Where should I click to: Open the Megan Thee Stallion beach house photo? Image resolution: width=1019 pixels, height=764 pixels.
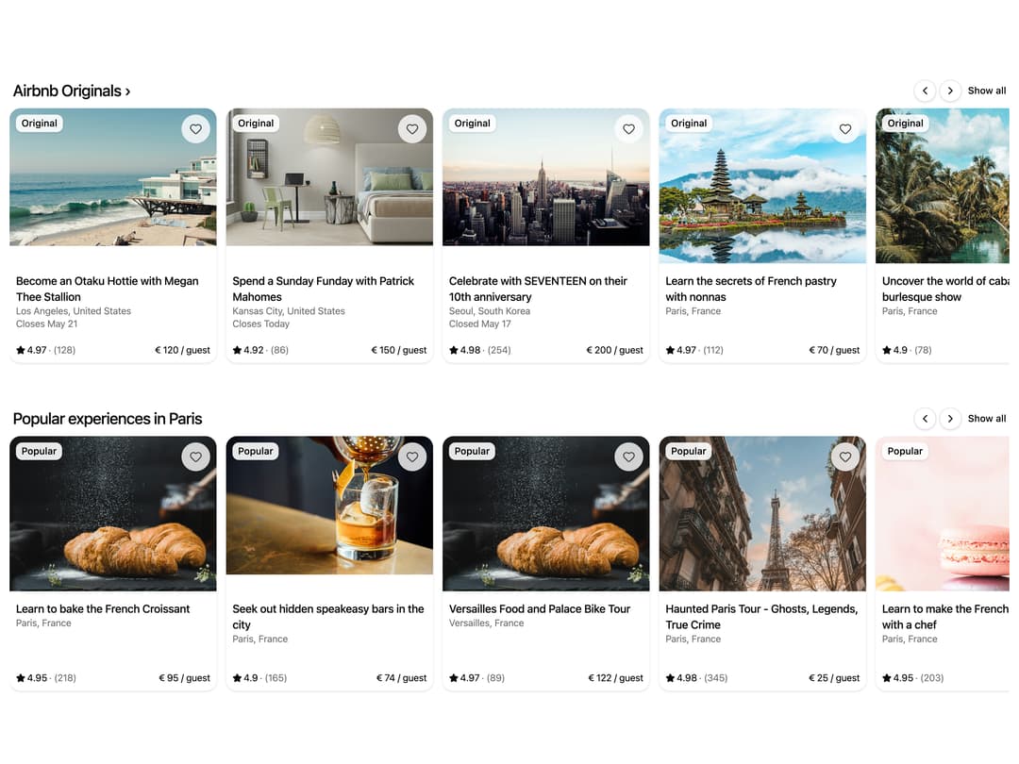tap(113, 177)
